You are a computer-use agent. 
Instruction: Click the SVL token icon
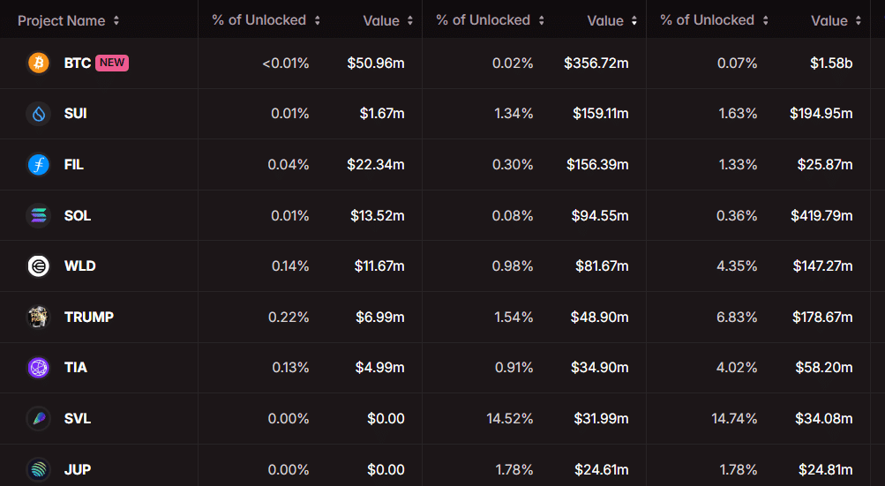39,418
